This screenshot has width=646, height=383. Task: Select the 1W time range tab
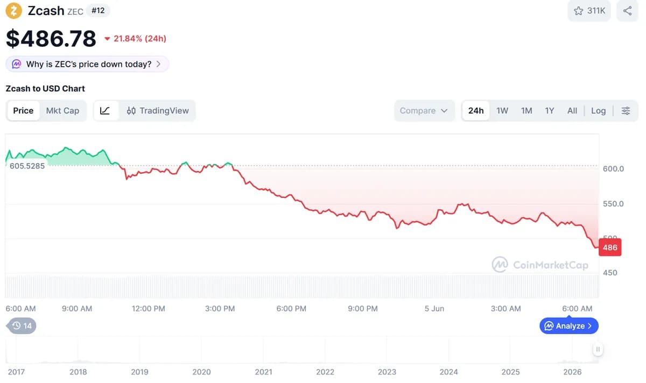coord(502,111)
